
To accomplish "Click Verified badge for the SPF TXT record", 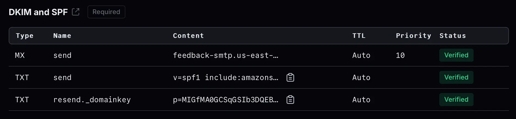I will point(456,77).
